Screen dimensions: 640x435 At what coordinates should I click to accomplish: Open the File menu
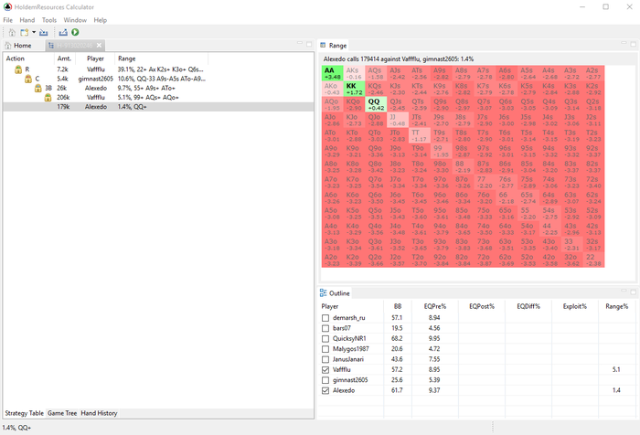[x=7, y=20]
